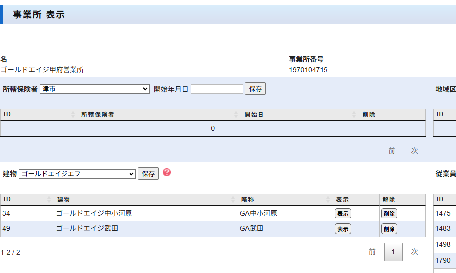
Task: Open the 所轄保険者 dropdown showing 津市
Action: (95, 89)
